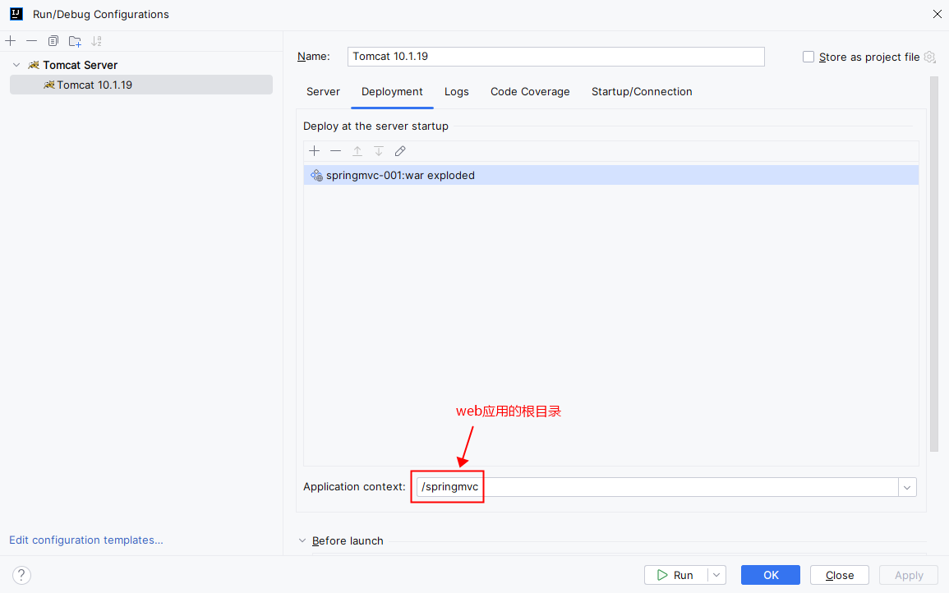Create a new configuration folder
Viewport: 949px width, 593px height.
tap(75, 41)
